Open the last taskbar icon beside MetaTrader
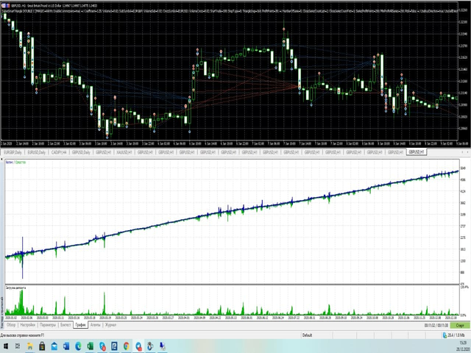The height and width of the screenshot is (353, 471). tap(163, 346)
